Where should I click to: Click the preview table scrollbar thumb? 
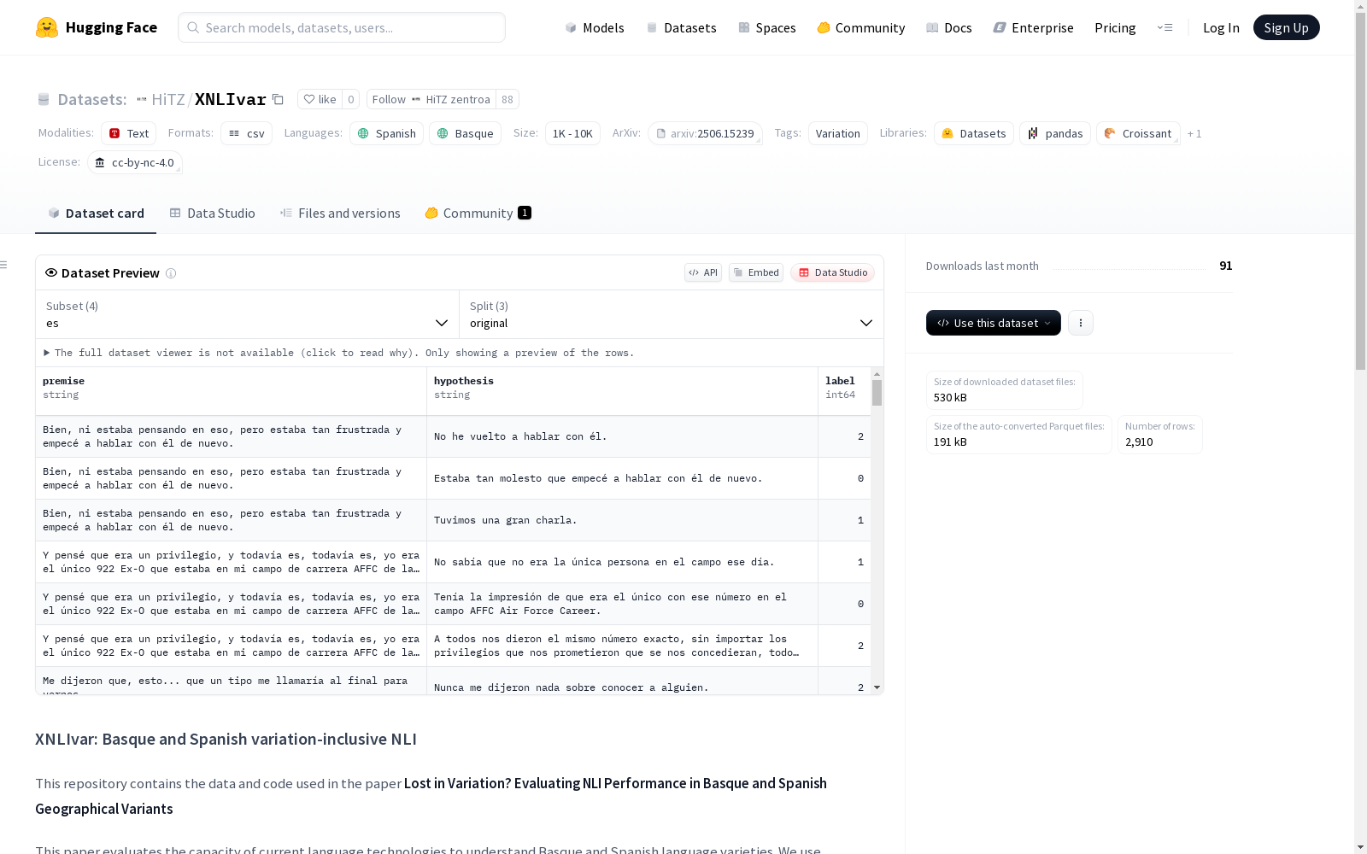coord(877,393)
